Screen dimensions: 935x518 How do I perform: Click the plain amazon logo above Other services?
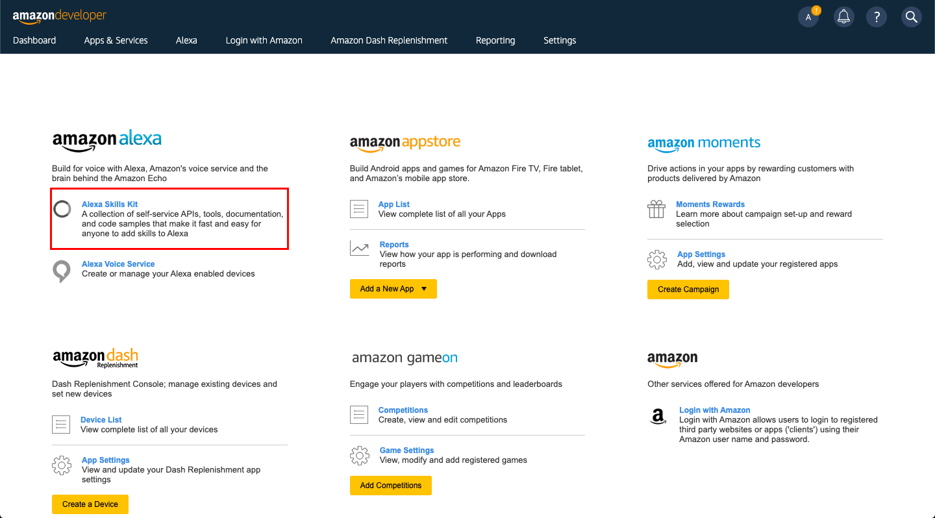673,360
